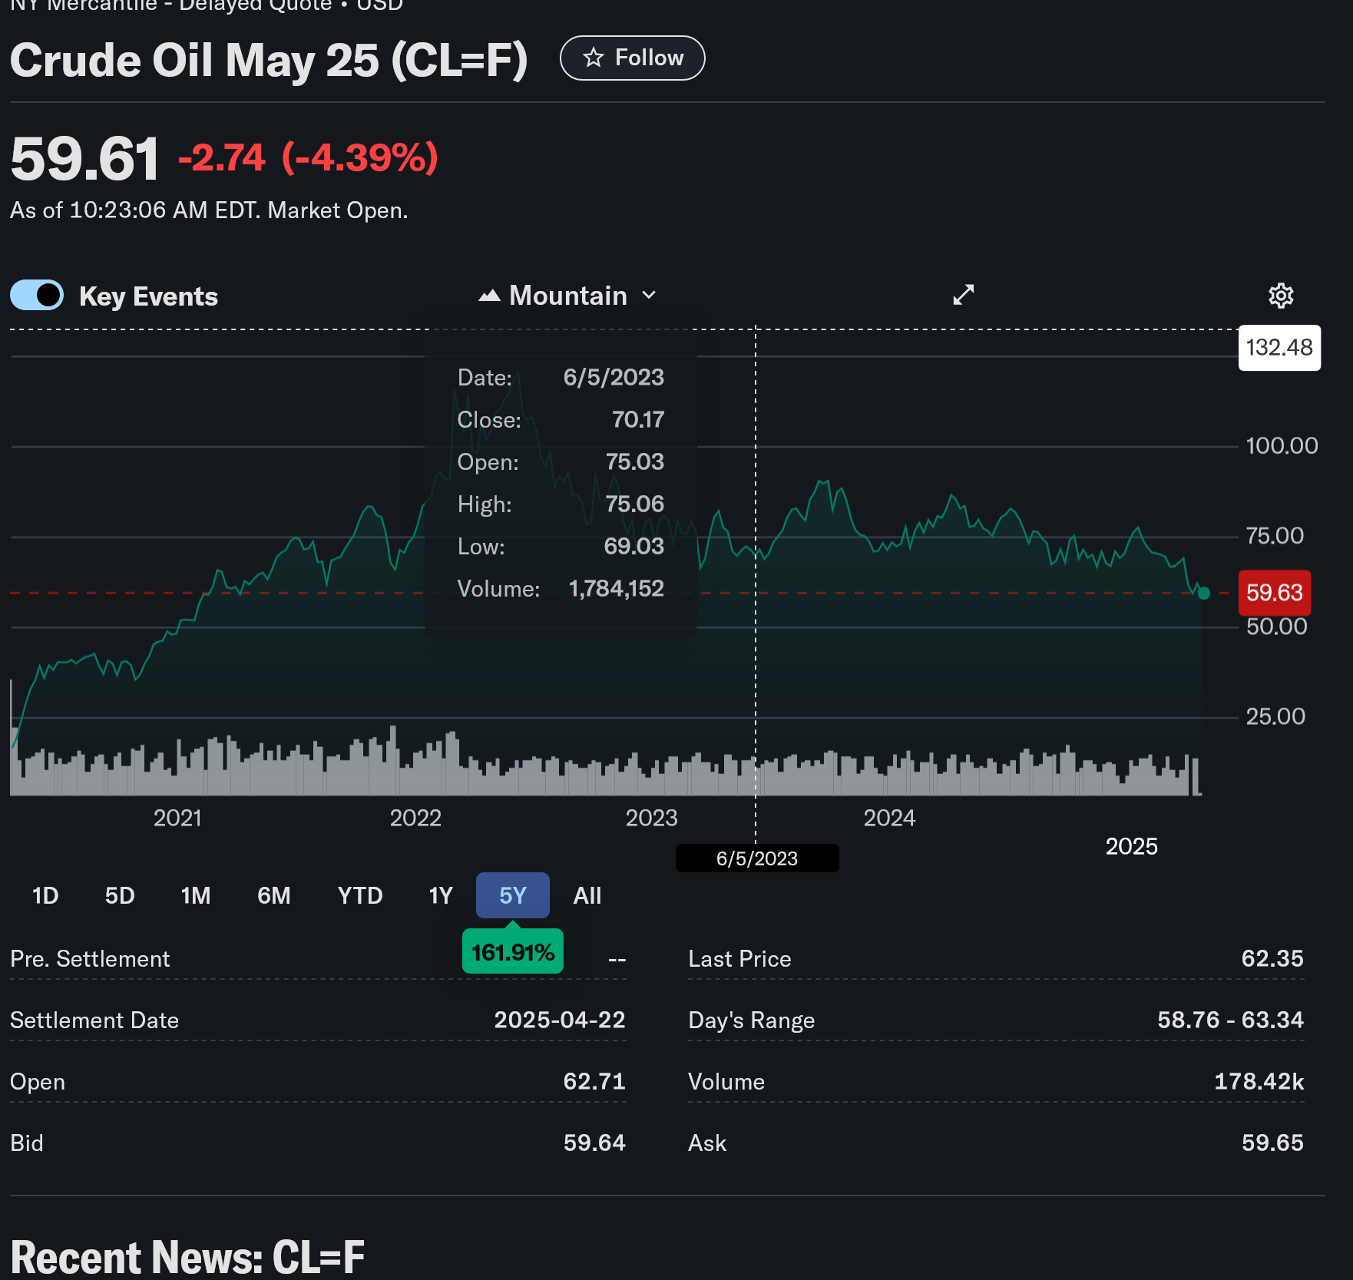The image size is (1353, 1280).
Task: Click the 100.00 y-axis label
Action: pyautogui.click(x=1281, y=445)
